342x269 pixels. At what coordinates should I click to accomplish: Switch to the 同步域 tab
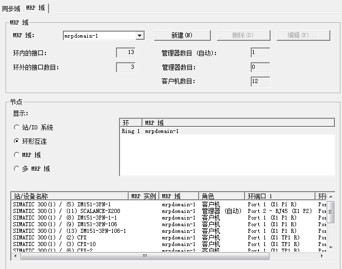click(x=11, y=8)
